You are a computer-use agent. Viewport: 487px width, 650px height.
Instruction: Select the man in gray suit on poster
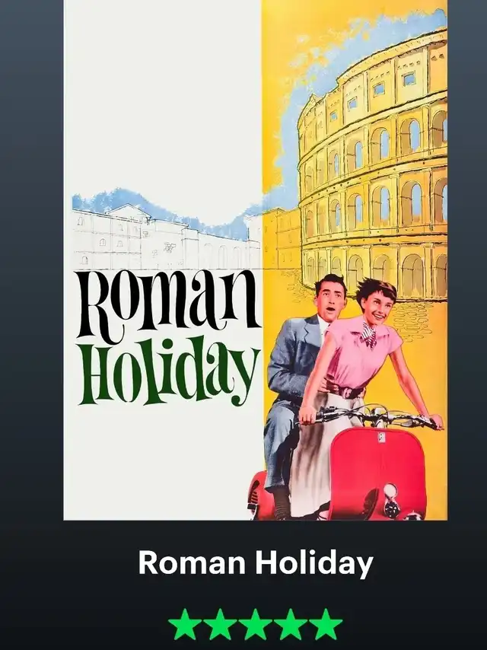point(298,373)
